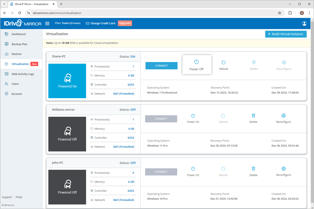Click the greyed CONNECT button for Williams-mirror
Image resolution: width=314 pixels, height=209 pixels.
point(161,119)
